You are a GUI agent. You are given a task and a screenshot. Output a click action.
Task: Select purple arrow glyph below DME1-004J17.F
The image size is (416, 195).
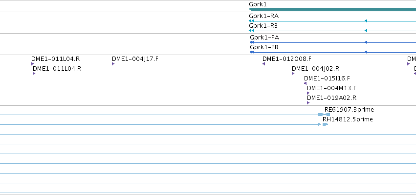pos(113,64)
